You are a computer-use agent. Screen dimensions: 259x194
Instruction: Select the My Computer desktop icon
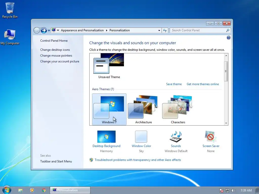pos(10,37)
